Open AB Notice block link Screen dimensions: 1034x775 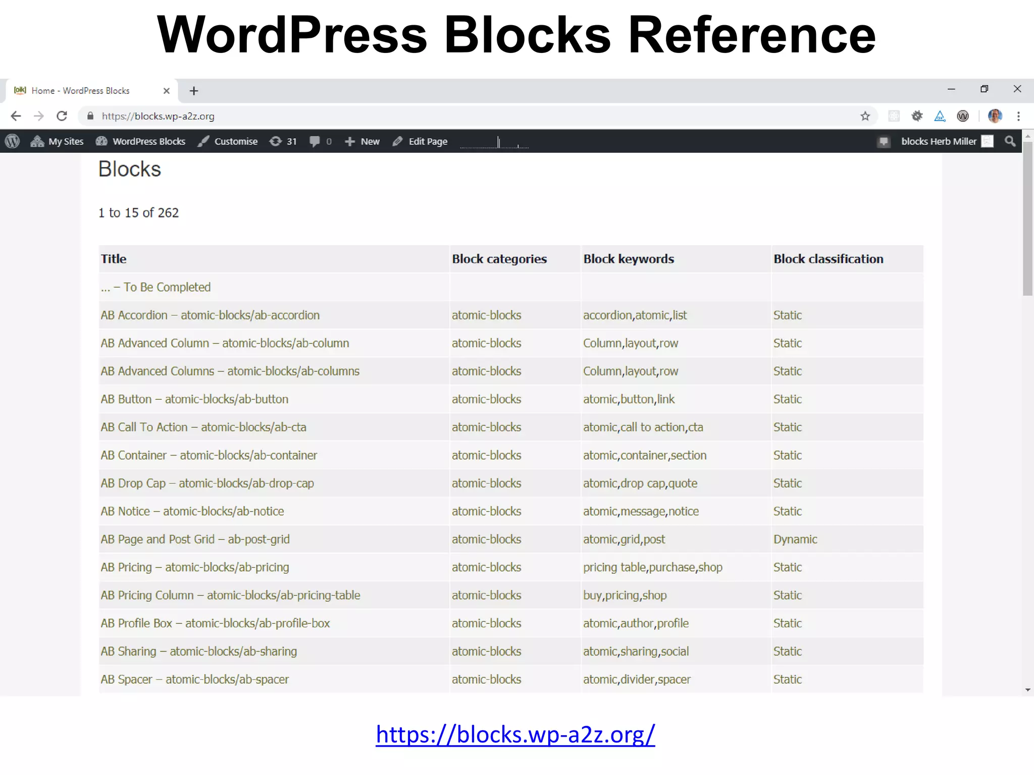click(x=192, y=511)
